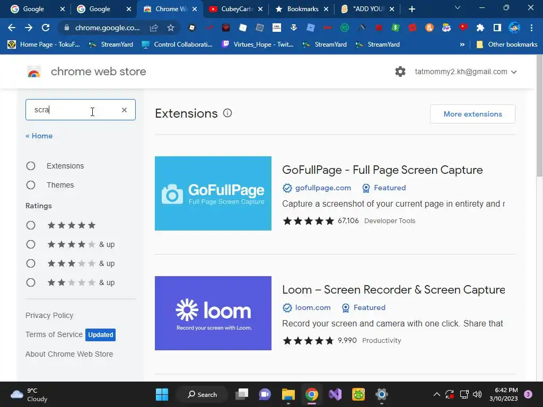Click the Loom extension thumbnail
543x407 pixels.
coord(213,313)
